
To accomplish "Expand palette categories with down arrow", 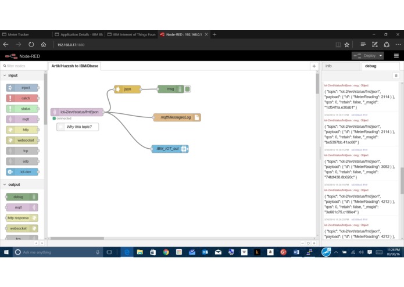I will [42, 243].
